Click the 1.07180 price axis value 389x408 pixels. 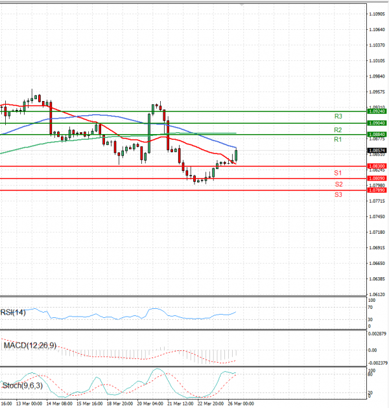(x=377, y=232)
